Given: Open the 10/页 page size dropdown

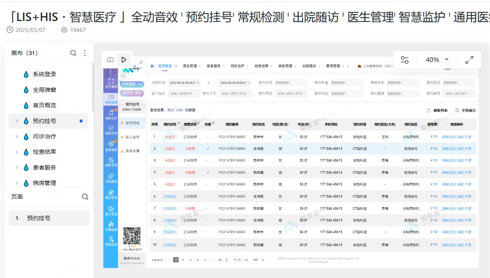Looking at the screenshot, I should [241, 260].
